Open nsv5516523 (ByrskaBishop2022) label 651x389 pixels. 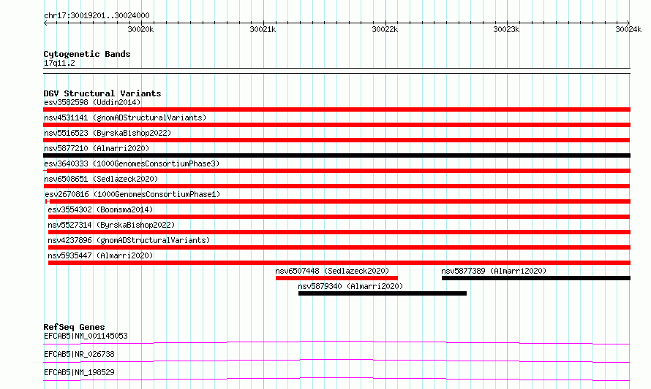tap(108, 133)
